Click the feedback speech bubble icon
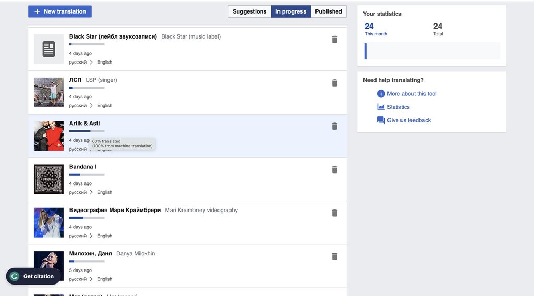 coord(381,120)
